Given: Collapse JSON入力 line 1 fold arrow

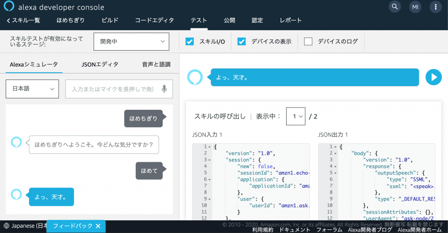Looking at the screenshot, I should click(x=210, y=147).
